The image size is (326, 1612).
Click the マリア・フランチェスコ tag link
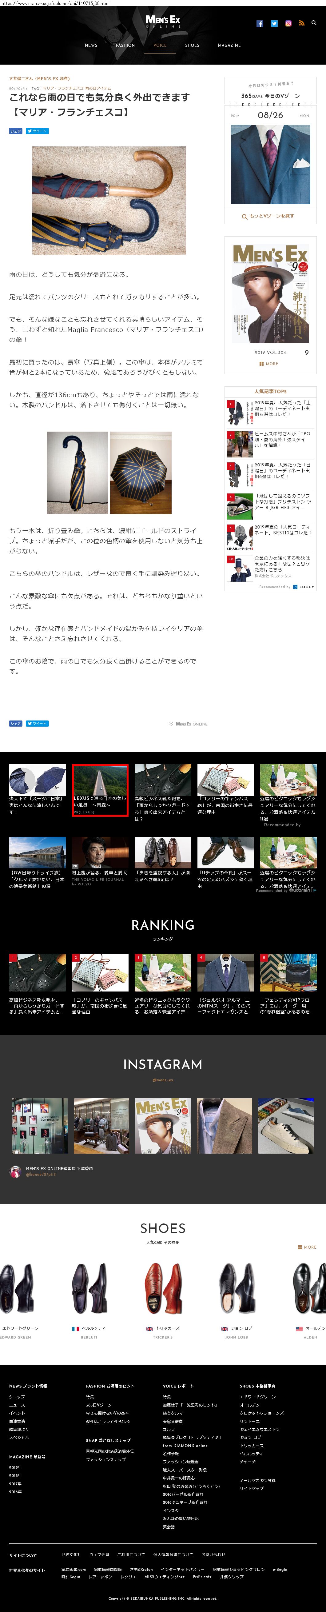(x=62, y=88)
